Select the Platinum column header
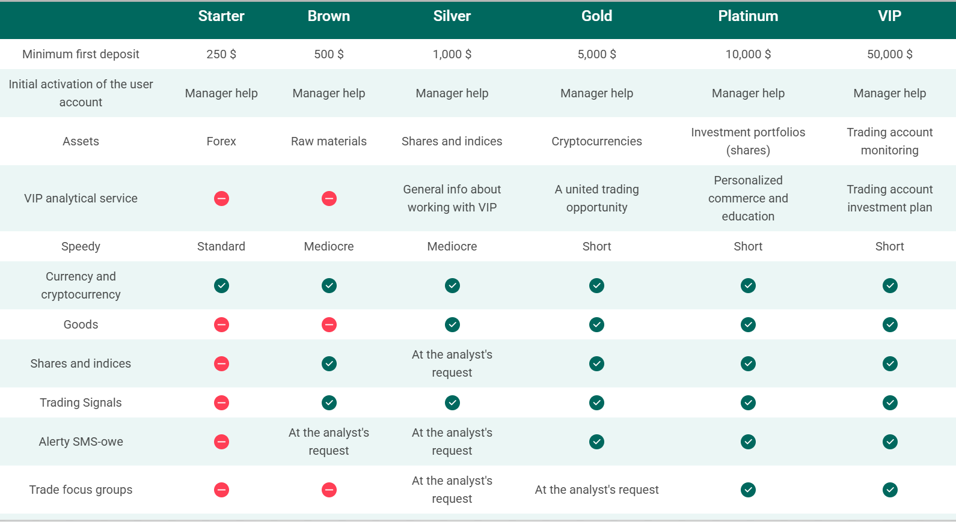956x522 pixels. (748, 16)
